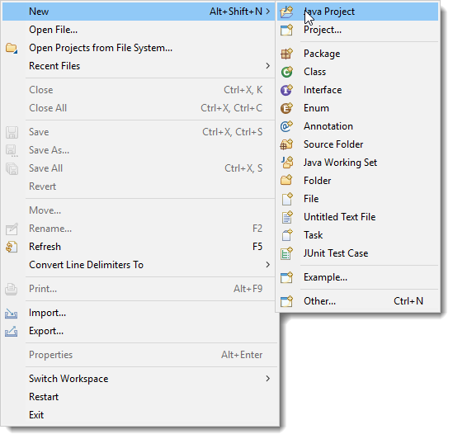Select File in the New submenu

click(357, 199)
